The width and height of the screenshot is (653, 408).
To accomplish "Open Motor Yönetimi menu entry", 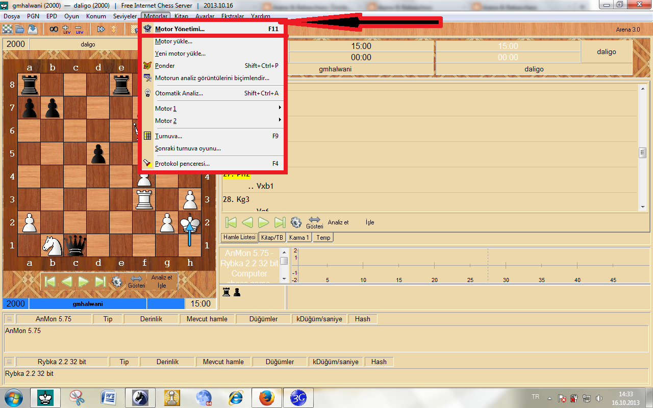I will [x=212, y=29].
